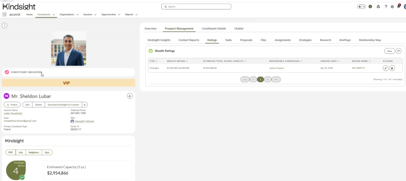Open the Kindsight Insights subtab
Image resolution: width=406 pixels, height=181 pixels.
[x=159, y=40]
